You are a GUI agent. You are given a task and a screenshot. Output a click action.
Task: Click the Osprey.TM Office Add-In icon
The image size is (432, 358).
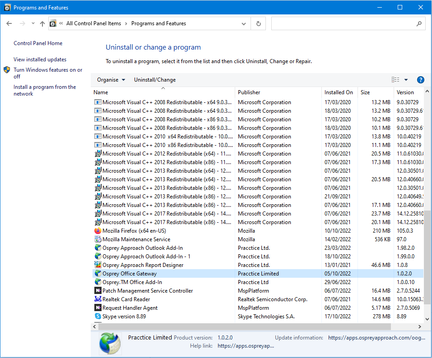click(x=98, y=282)
